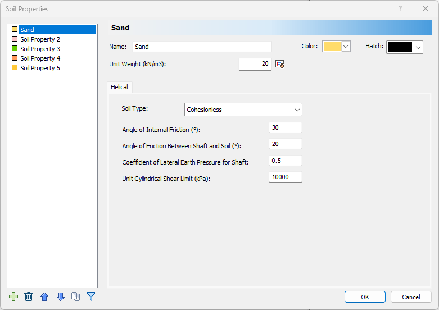Screen dimensions: 439x310
Task: Open filter list with funnel icon
Action: point(91,297)
